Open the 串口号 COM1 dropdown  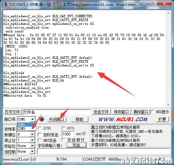click(x=32, y=119)
